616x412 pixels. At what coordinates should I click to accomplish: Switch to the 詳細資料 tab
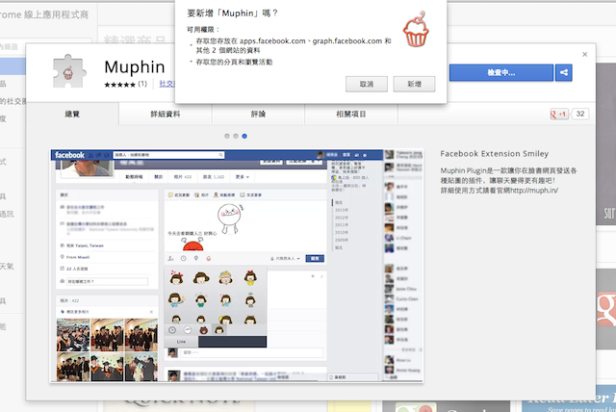165,114
